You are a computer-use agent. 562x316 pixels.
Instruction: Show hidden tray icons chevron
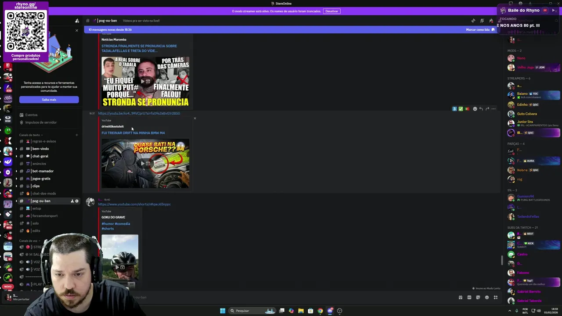tap(510, 311)
